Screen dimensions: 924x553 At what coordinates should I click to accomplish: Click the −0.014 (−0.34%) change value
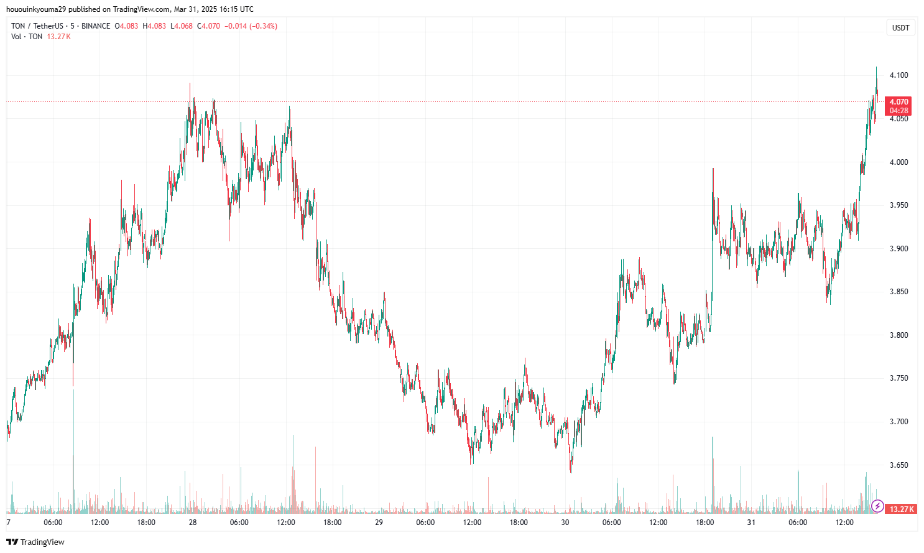[251, 26]
